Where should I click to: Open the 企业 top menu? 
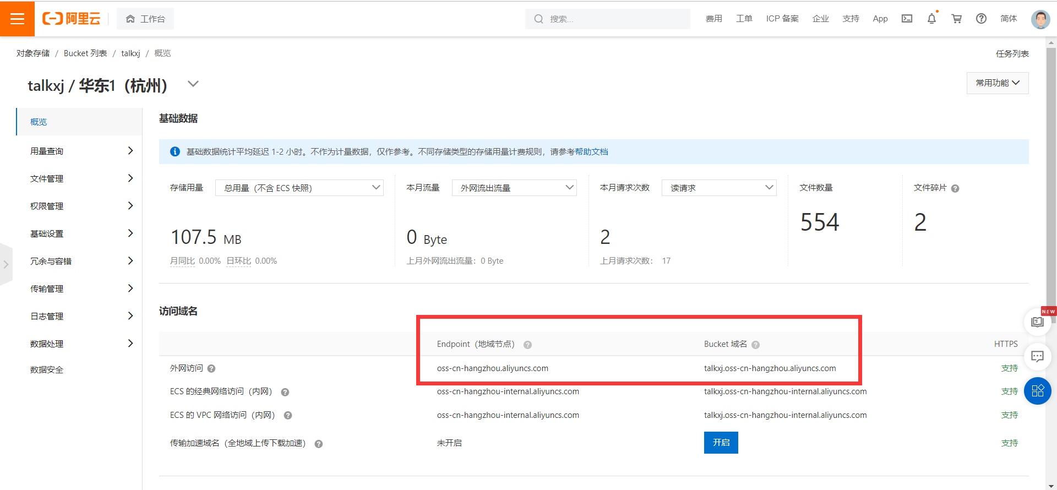tap(820, 19)
